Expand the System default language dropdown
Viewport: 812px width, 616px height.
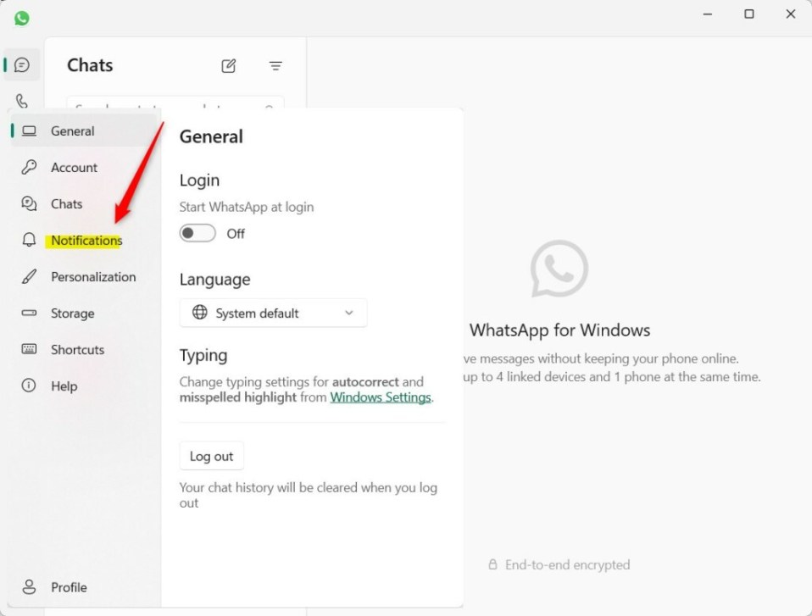[274, 313]
